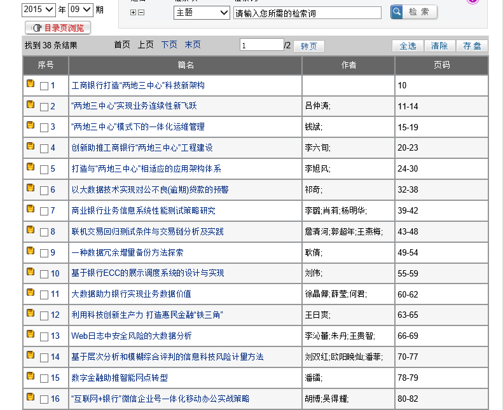Click the 存盘 save button

[472, 46]
